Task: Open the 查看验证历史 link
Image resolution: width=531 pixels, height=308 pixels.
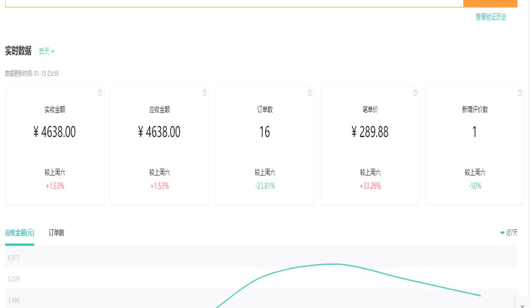Action: point(491,17)
